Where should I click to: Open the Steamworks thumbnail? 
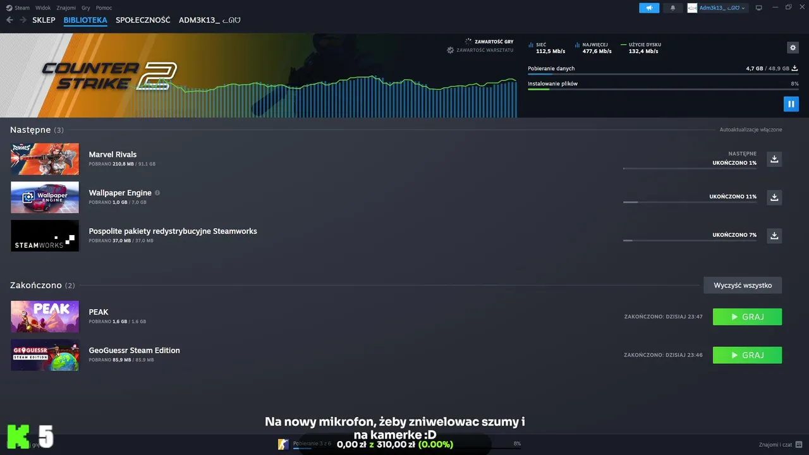(45, 236)
